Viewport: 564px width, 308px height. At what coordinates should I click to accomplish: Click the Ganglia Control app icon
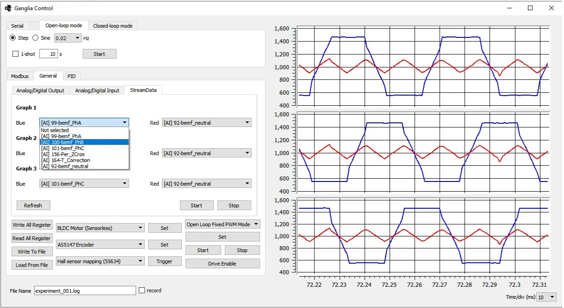click(x=8, y=8)
